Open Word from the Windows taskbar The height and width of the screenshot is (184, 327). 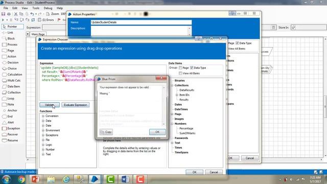125,179
